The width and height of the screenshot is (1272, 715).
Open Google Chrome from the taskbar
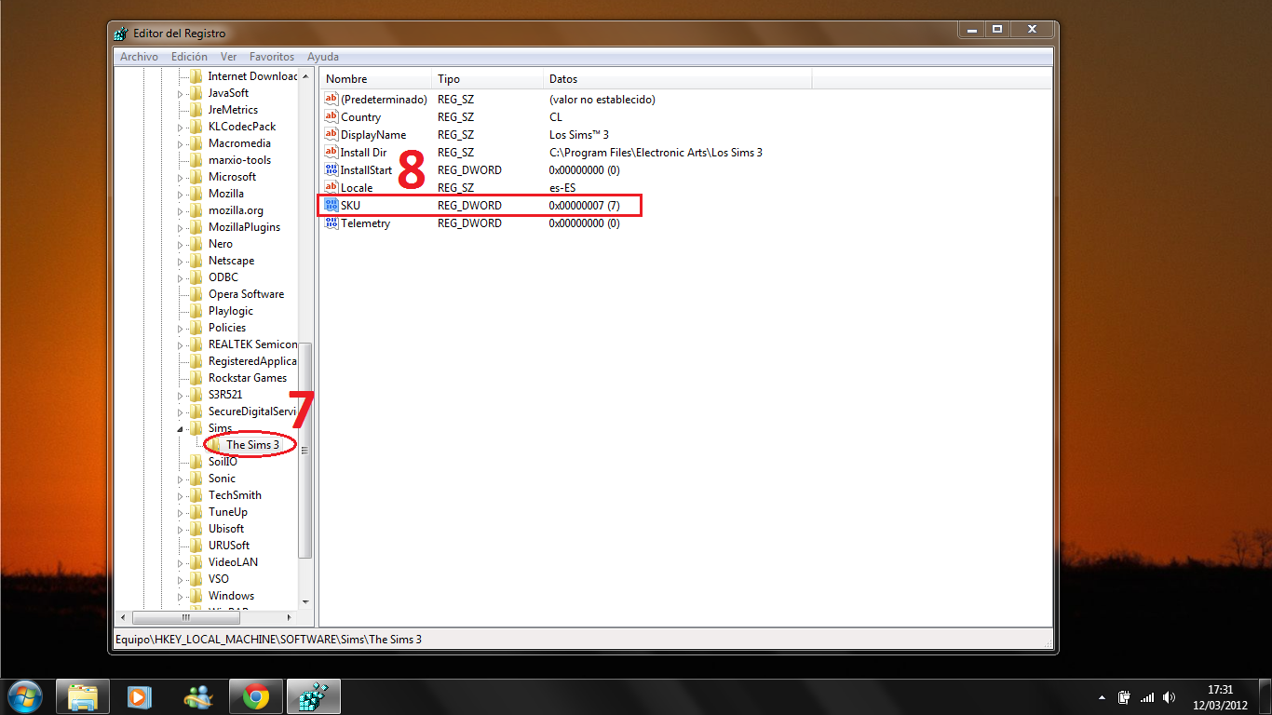click(256, 696)
